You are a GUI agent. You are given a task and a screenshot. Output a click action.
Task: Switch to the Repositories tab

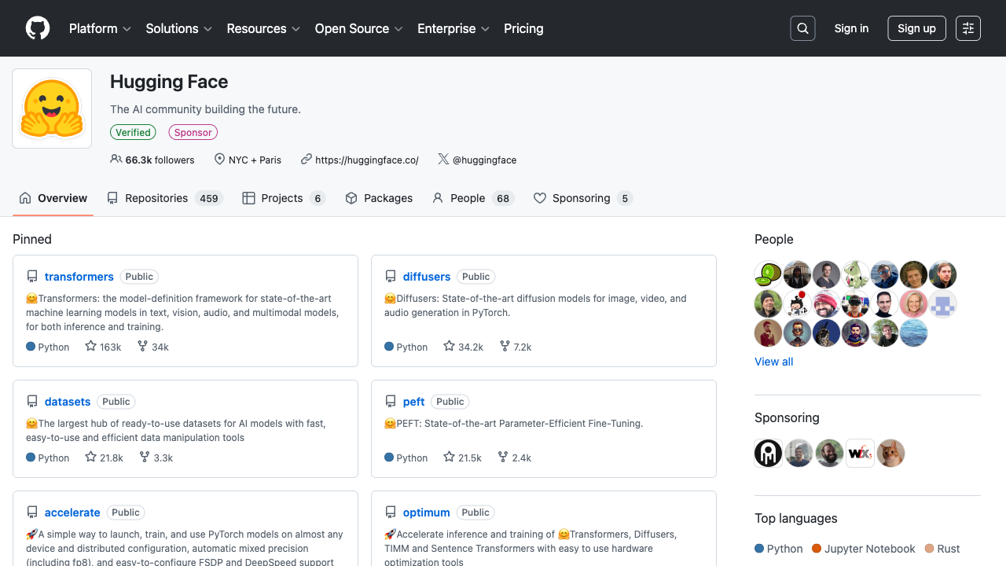tap(165, 198)
